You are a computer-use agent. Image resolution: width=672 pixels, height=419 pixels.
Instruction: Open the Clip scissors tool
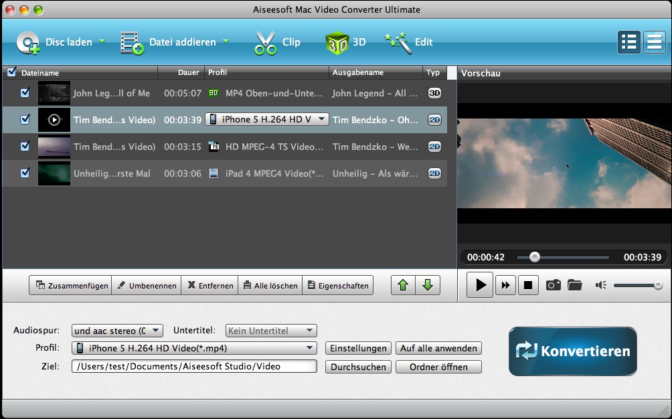click(265, 43)
